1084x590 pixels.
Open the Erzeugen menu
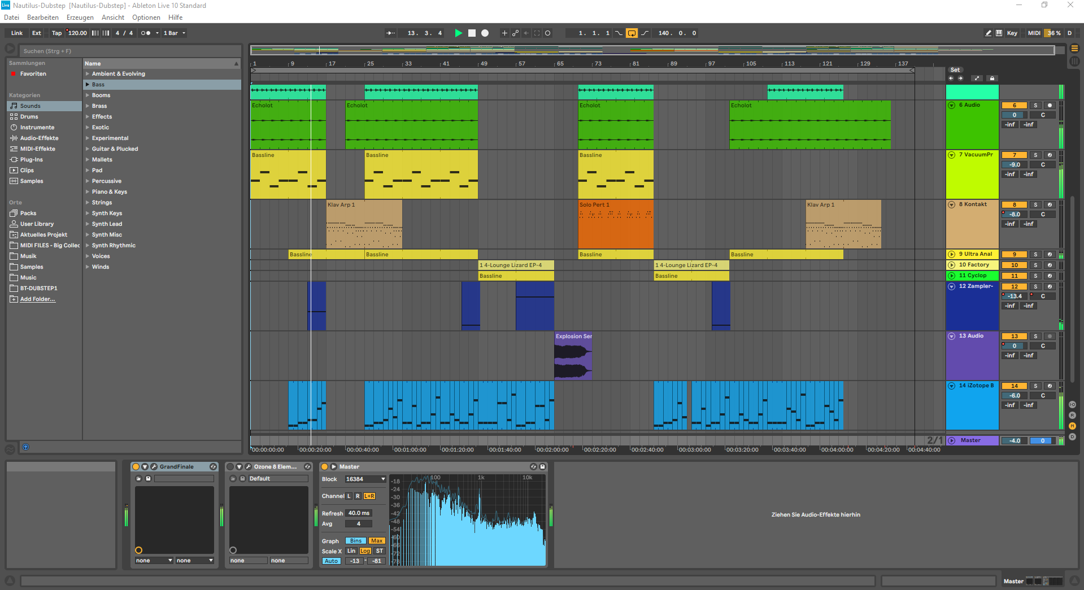coord(80,18)
